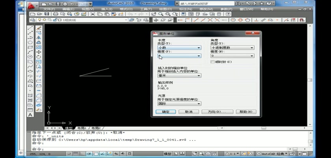Click the Save icon in standard toolbar
The image size is (331, 158).
46,14
